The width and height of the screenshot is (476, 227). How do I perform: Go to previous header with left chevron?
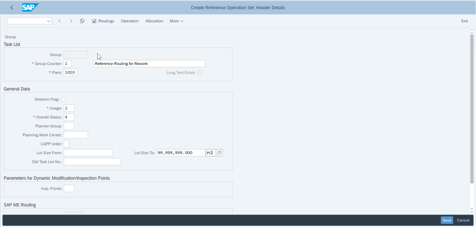coord(59,21)
